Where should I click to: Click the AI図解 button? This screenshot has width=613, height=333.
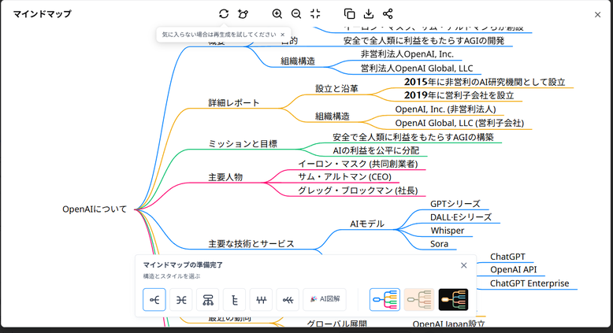[x=325, y=299]
